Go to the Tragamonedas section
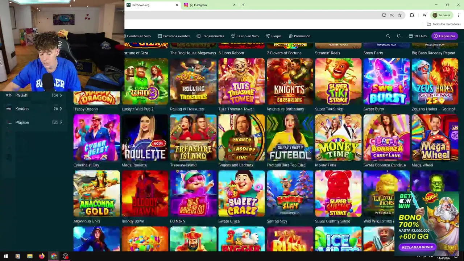464x261 pixels. pyautogui.click(x=211, y=36)
